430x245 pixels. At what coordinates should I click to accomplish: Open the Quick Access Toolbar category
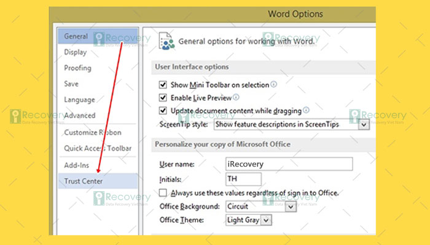pos(98,148)
